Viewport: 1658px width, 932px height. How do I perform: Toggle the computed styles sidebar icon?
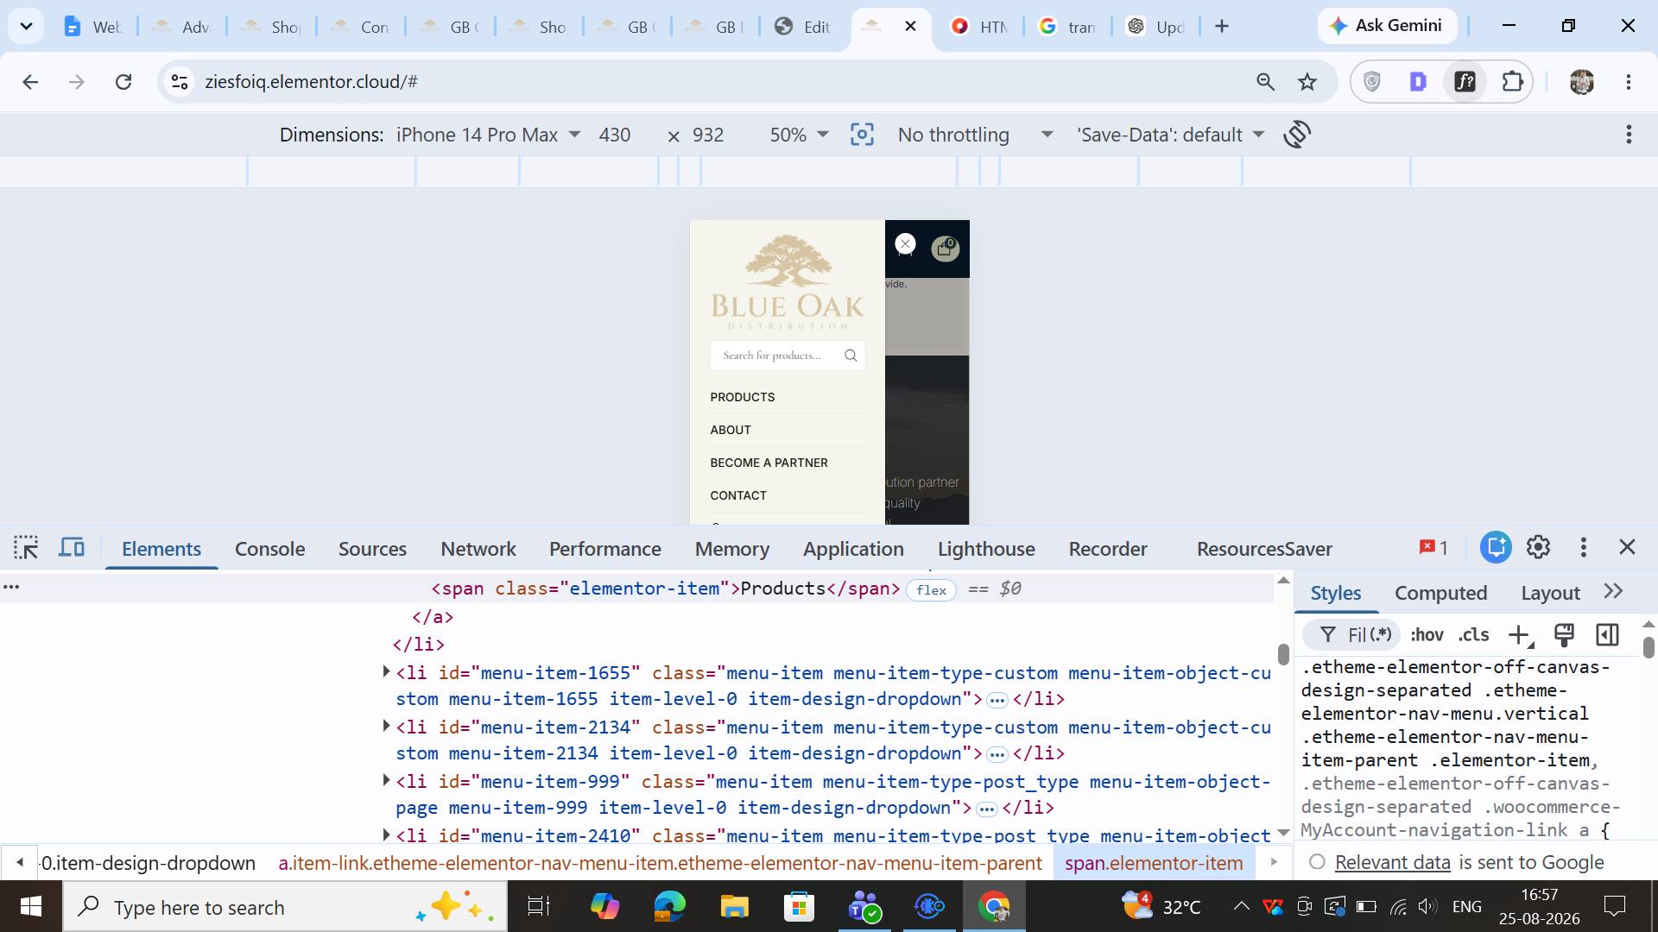1607,635
